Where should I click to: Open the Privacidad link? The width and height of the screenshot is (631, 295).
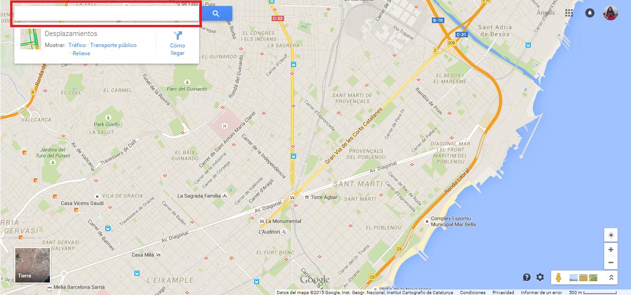pyautogui.click(x=503, y=292)
